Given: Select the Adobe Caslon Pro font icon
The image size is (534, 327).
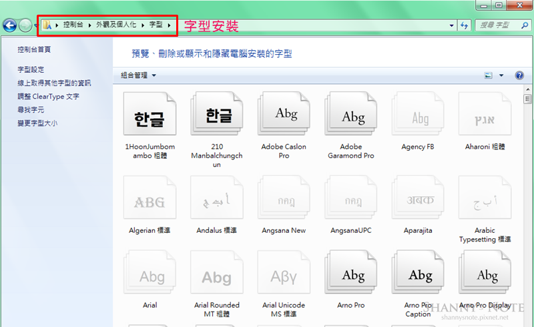Looking at the screenshot, I should 284,113.
